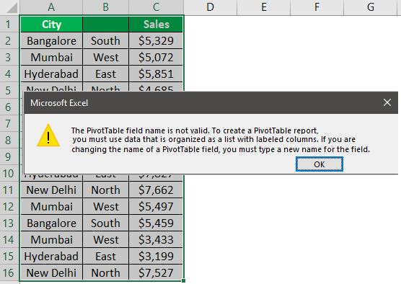Viewport: 401px width, 284px height.
Task: Select the Hyderabad cell in row 15
Action: click(51, 257)
